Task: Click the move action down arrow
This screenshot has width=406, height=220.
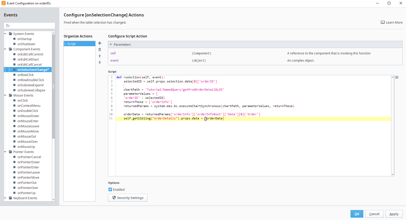Action: click(x=100, y=62)
